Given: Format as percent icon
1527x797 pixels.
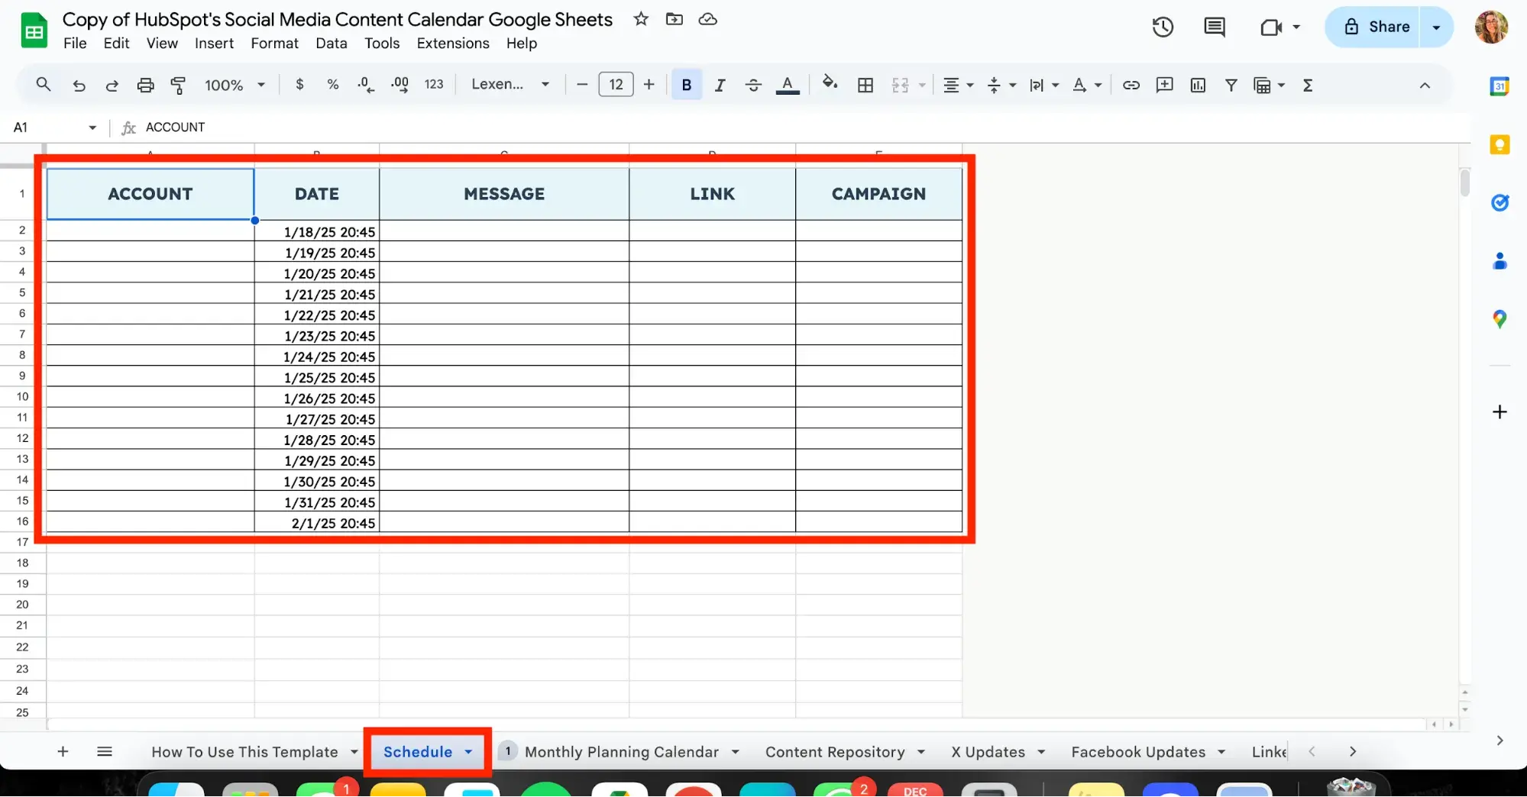Looking at the screenshot, I should (332, 85).
